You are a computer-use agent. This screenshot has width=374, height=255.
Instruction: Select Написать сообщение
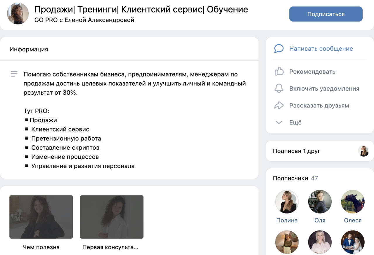(321, 48)
